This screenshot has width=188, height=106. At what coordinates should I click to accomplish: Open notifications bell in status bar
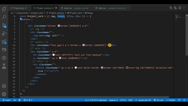[184, 100]
